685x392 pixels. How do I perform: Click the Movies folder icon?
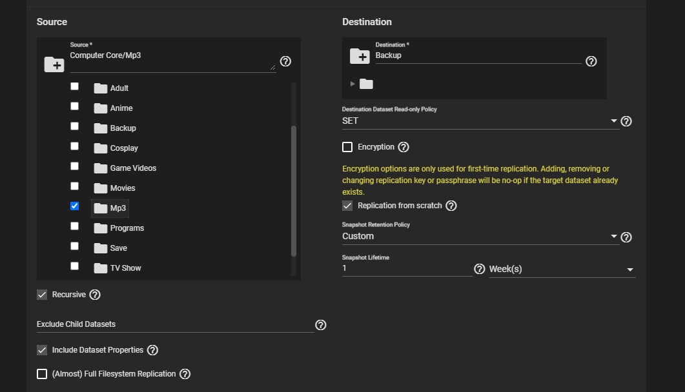101,188
